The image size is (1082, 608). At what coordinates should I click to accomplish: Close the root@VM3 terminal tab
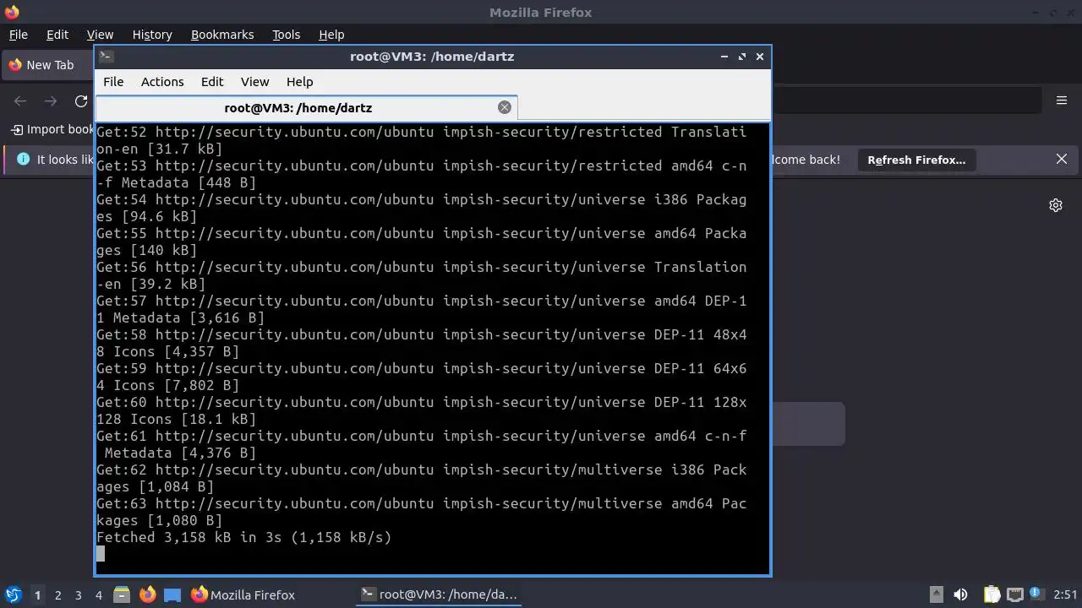[x=505, y=107]
